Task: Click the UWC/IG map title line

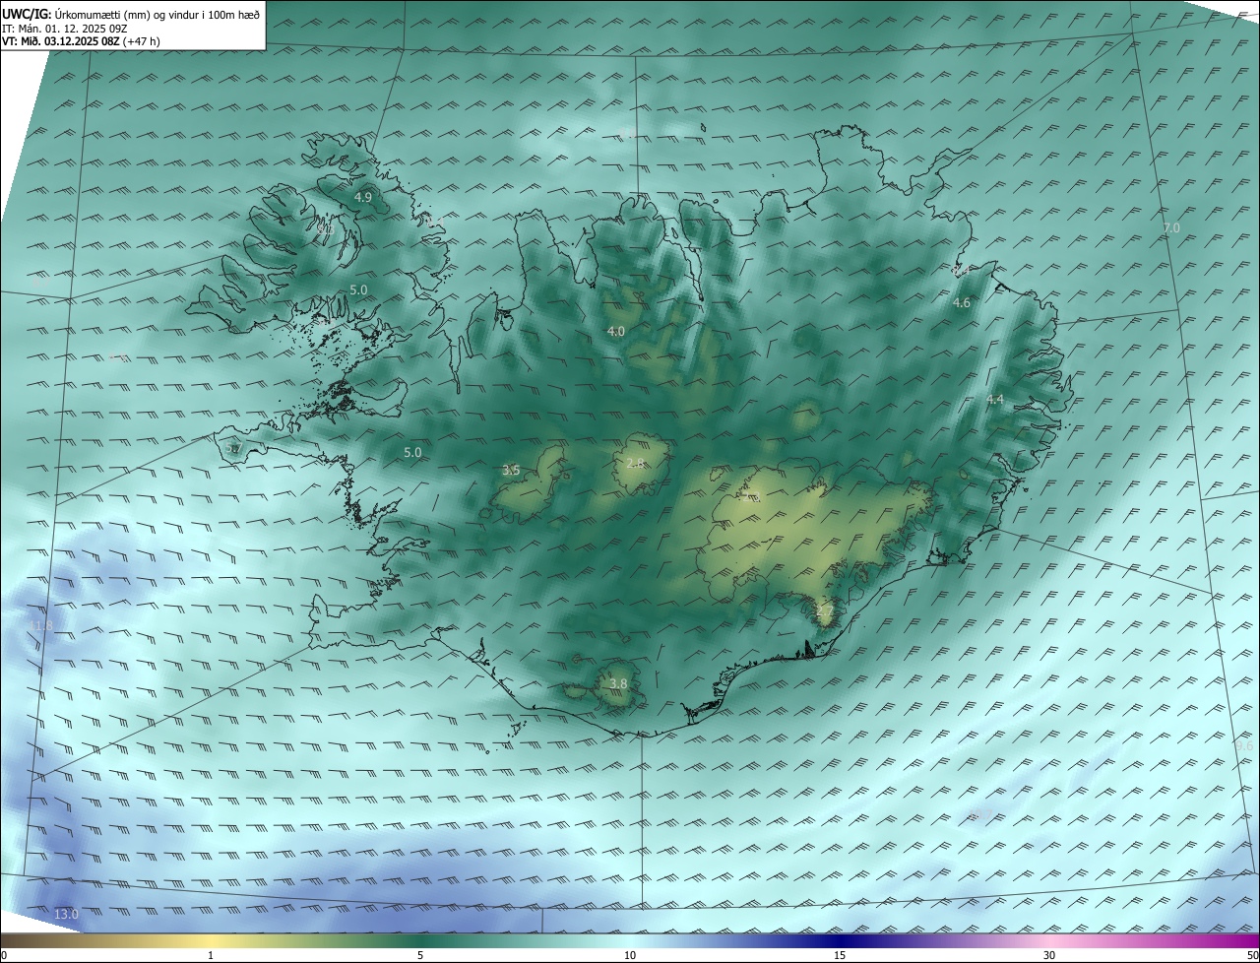Action: coord(131,14)
